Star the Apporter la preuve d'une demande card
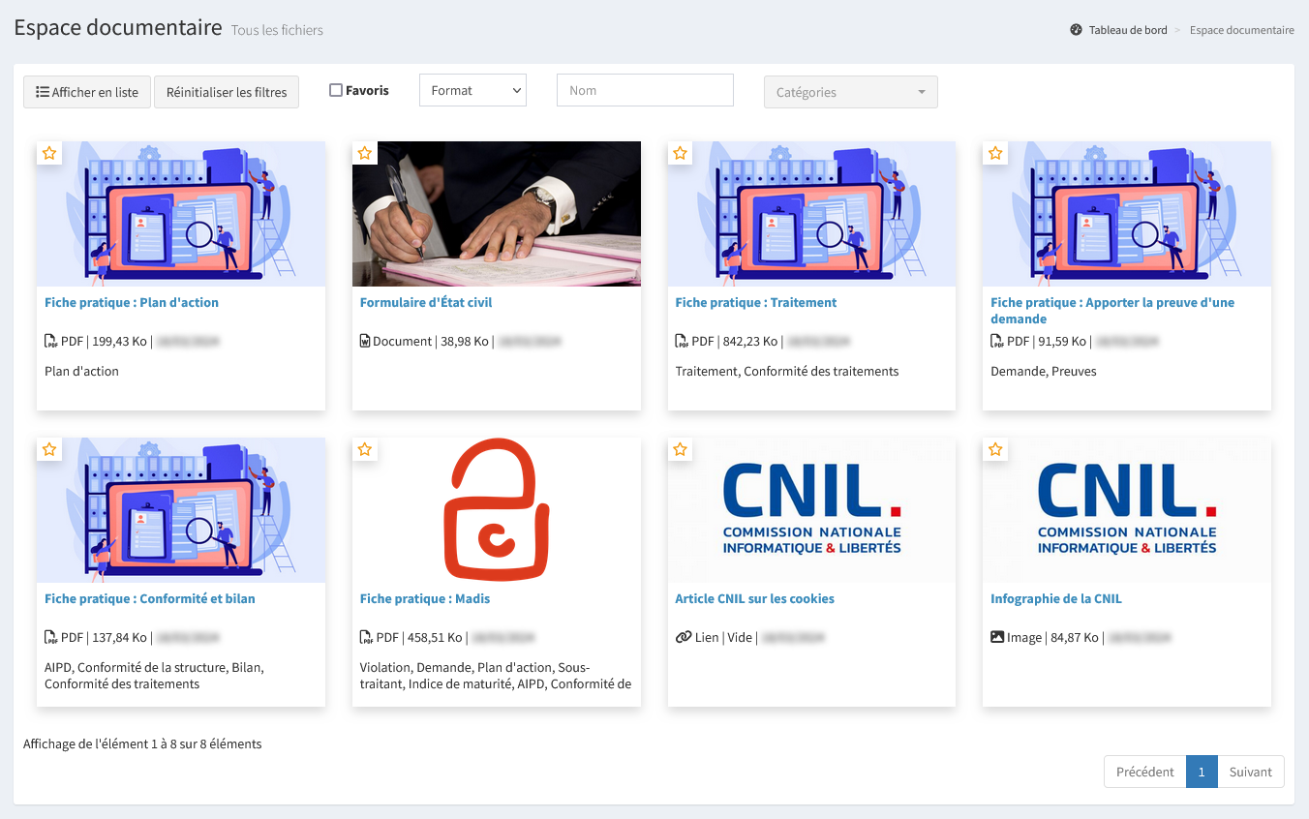Image resolution: width=1309 pixels, height=819 pixels. tap(995, 154)
